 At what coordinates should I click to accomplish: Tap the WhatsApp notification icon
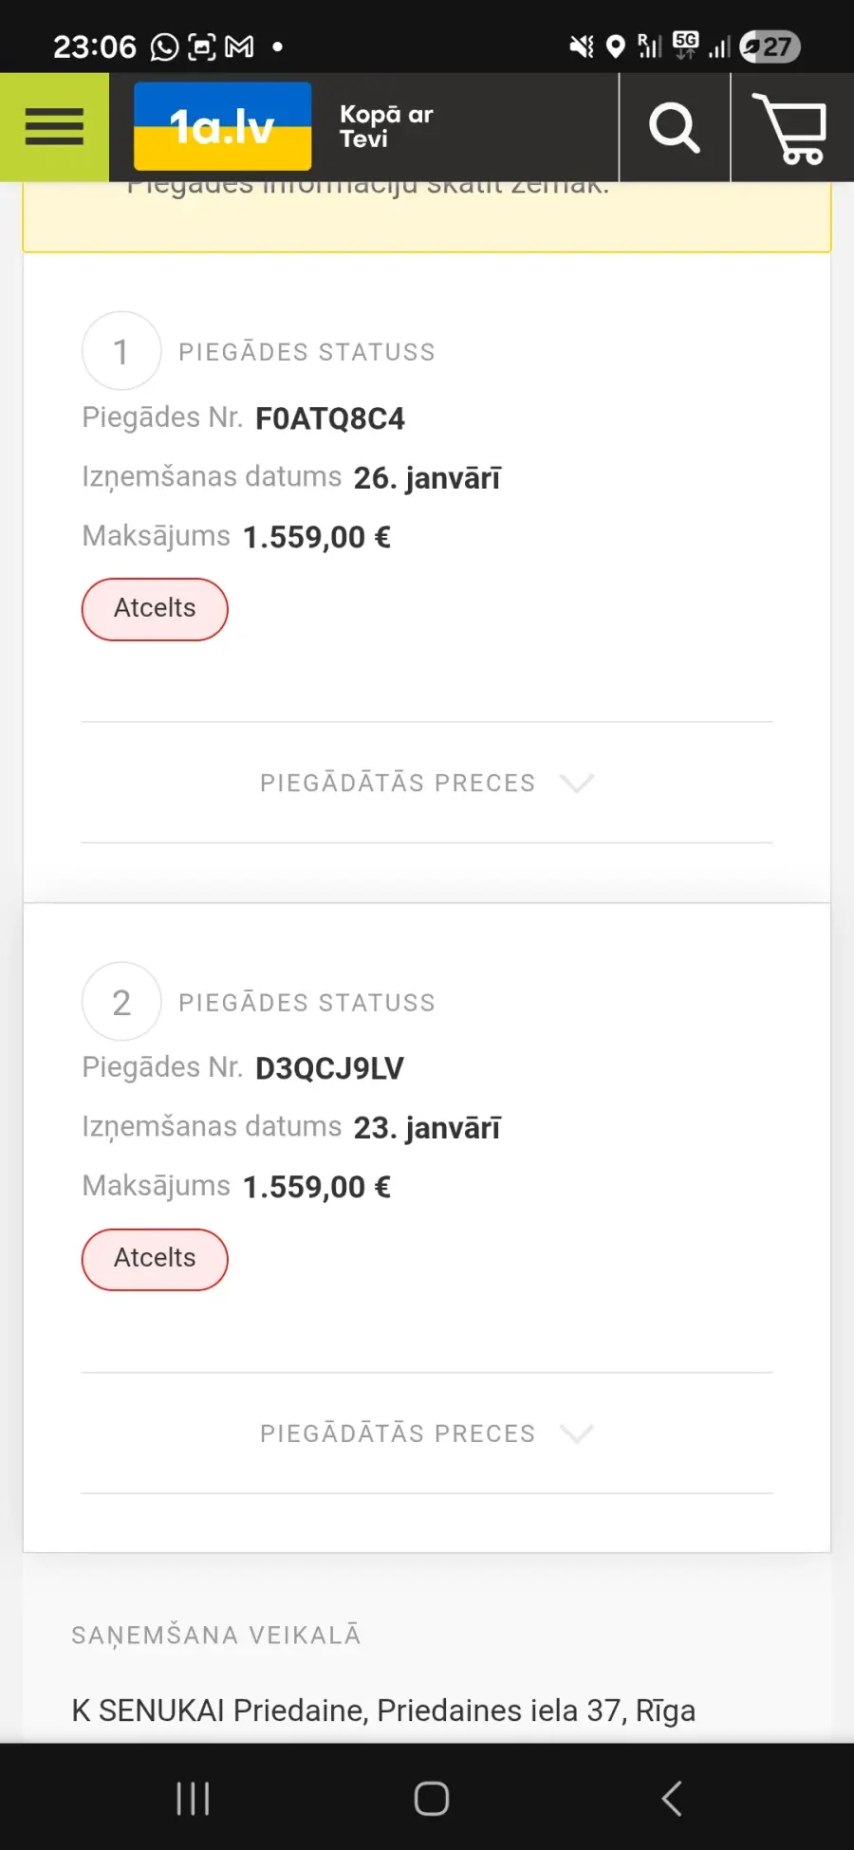pyautogui.click(x=164, y=46)
